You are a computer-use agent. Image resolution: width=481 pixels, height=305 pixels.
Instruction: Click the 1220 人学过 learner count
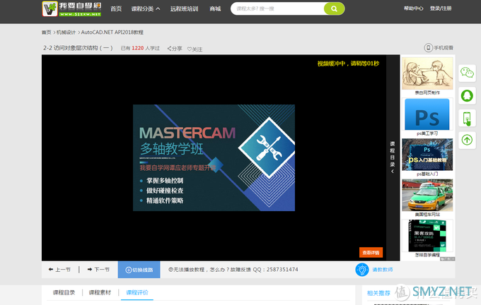(x=140, y=48)
